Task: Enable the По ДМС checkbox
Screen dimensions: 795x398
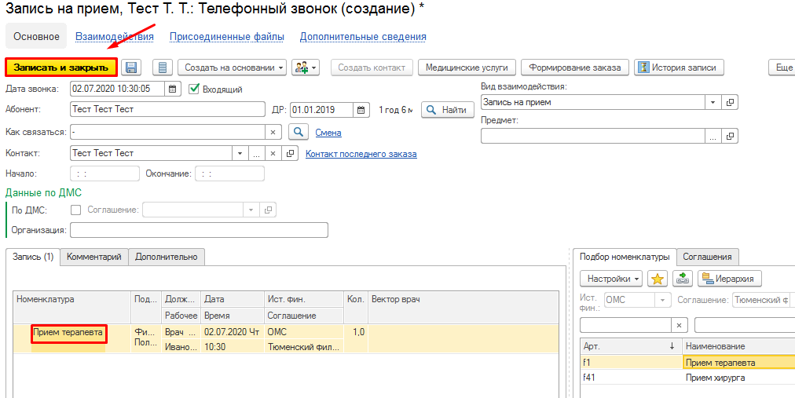Action: pos(76,210)
